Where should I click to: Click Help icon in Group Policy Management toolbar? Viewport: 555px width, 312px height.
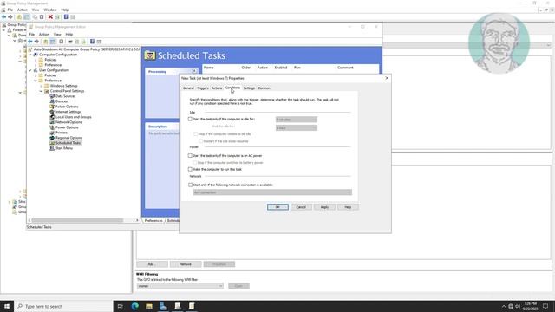pyautogui.click(x=66, y=17)
